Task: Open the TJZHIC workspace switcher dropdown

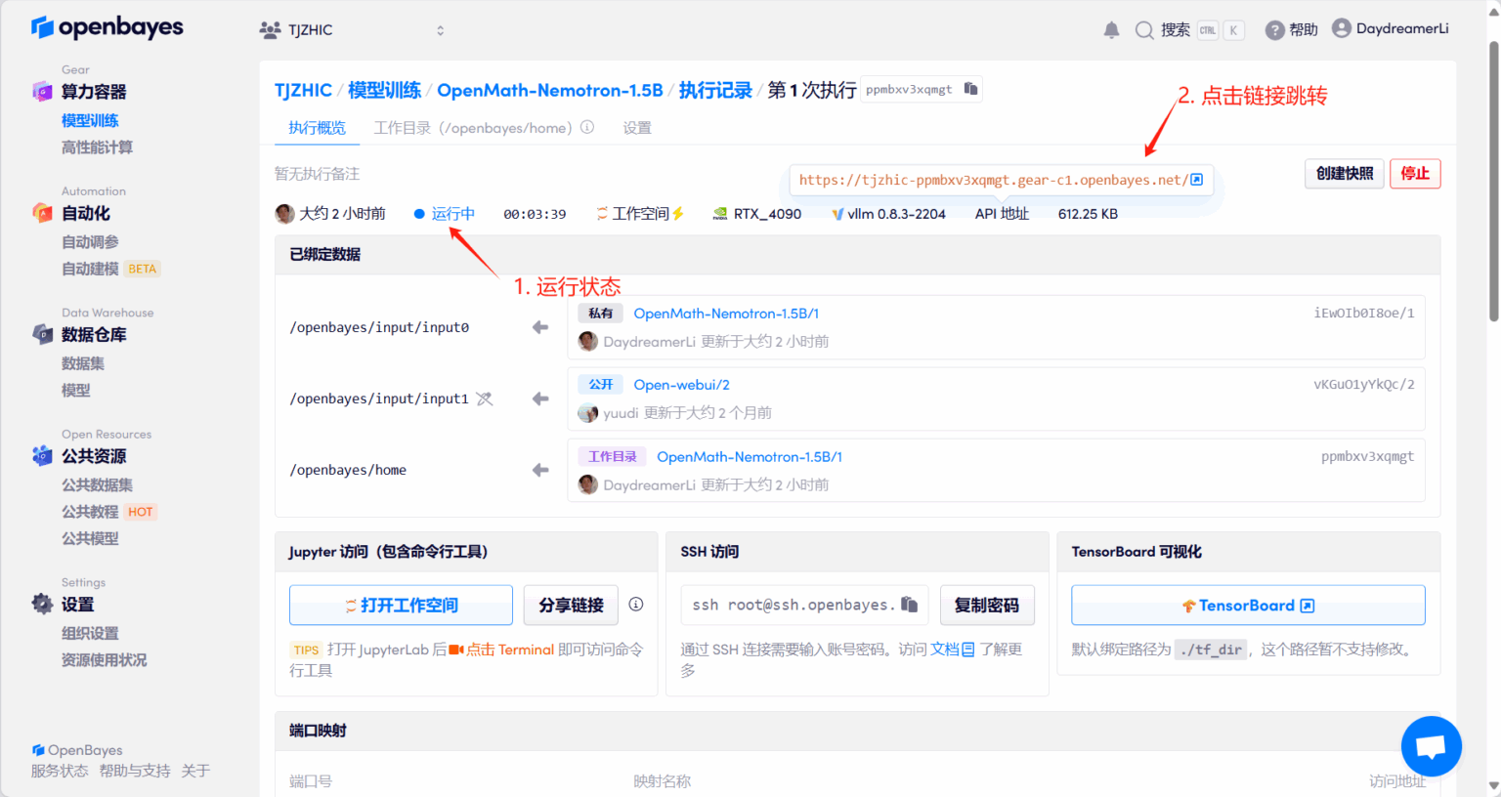Action: click(x=440, y=29)
